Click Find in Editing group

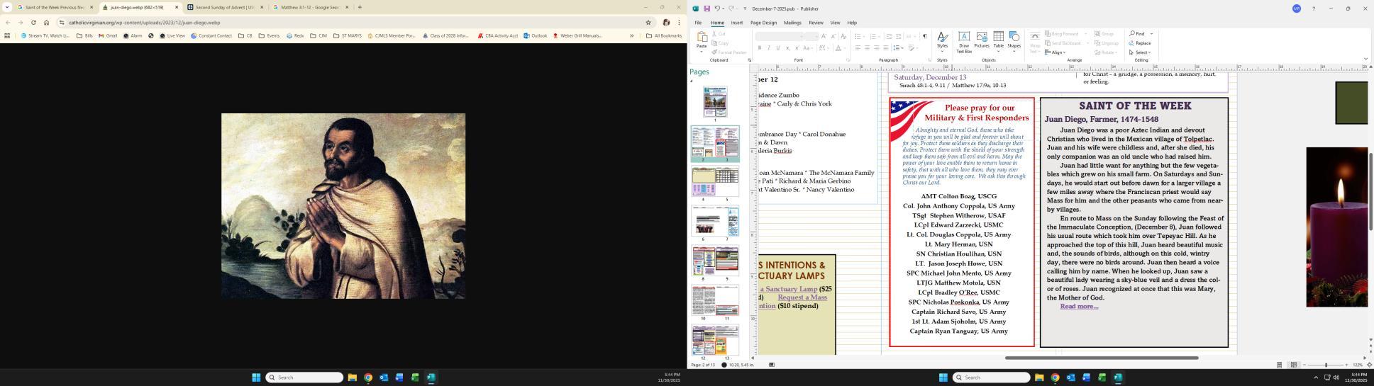point(1137,34)
